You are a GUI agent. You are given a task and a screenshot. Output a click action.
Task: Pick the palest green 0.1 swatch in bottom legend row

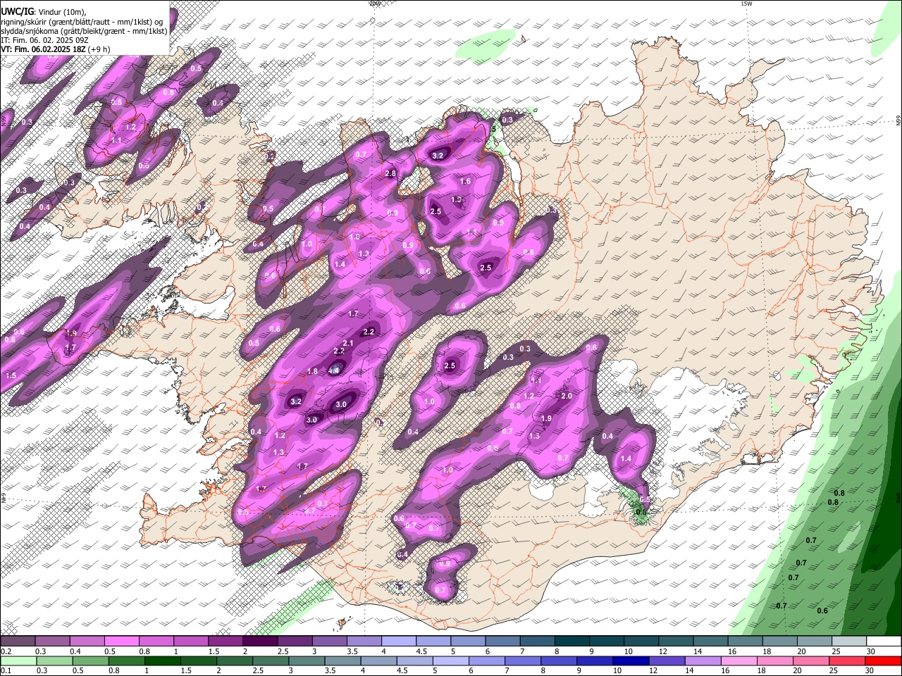coord(18,661)
